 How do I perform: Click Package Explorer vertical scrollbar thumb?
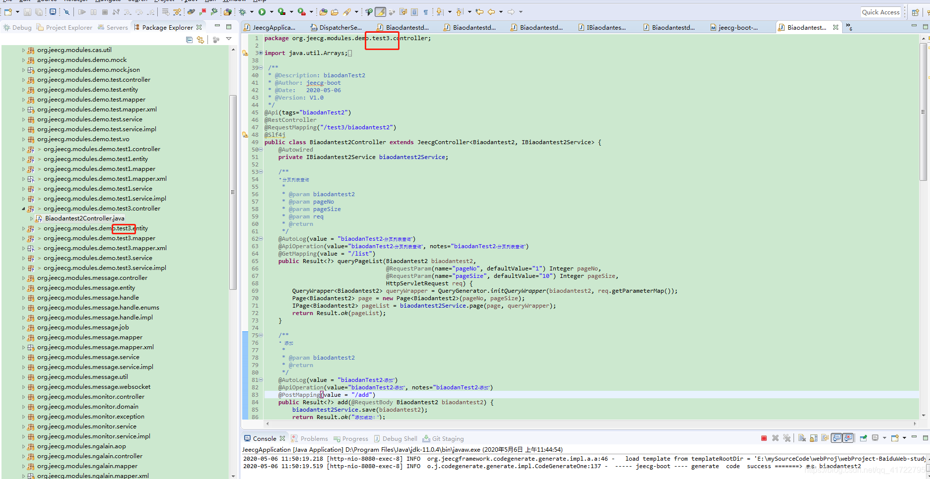[233, 192]
